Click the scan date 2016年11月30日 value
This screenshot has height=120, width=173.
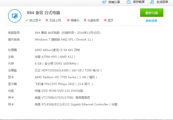click(89, 33)
